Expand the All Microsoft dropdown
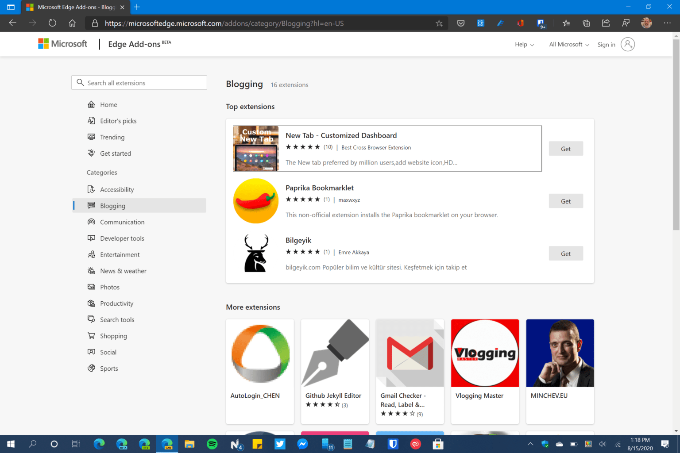Viewport: 680px width, 453px height. tap(568, 44)
